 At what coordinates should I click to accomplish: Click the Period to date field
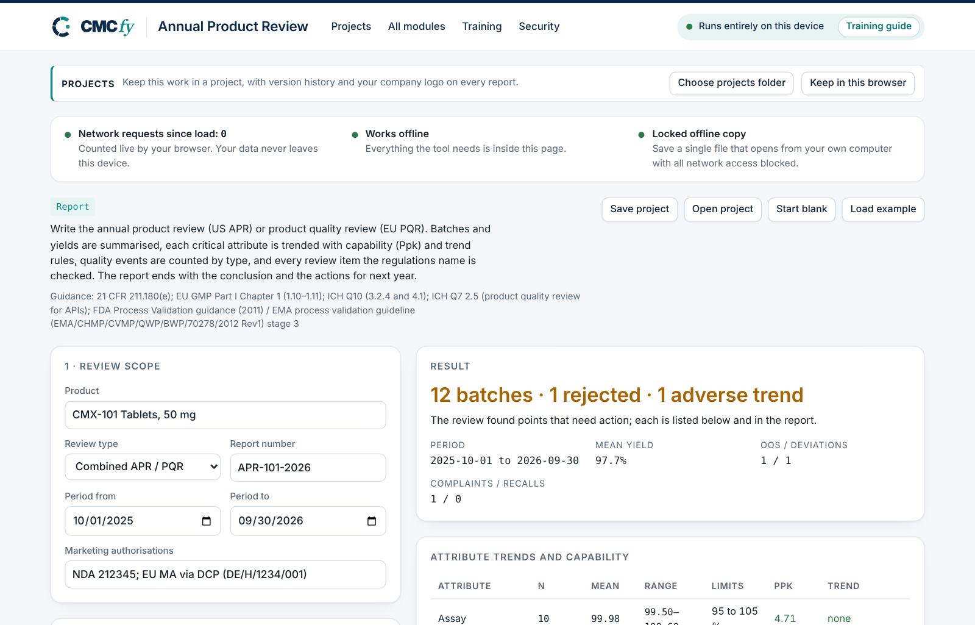(x=308, y=521)
